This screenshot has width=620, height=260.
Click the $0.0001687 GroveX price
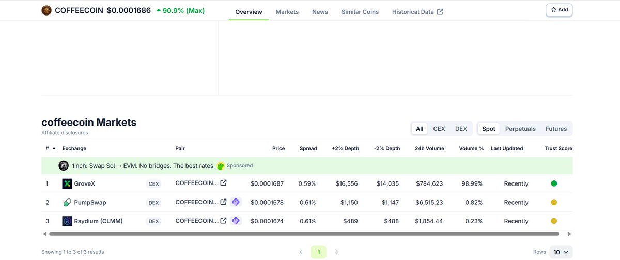[268, 183]
